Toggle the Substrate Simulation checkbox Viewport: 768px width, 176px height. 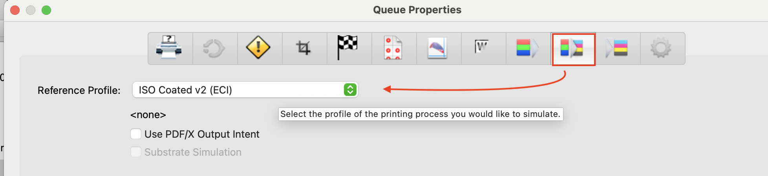tap(136, 152)
